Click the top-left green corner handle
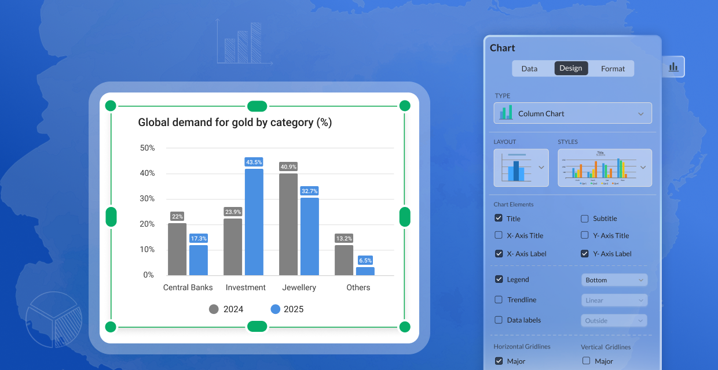This screenshot has height=370, width=718. (x=110, y=106)
